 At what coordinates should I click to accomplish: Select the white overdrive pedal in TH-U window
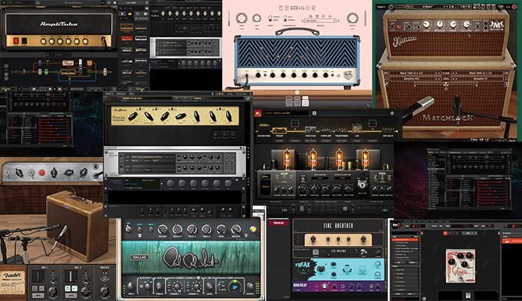coord(460,266)
